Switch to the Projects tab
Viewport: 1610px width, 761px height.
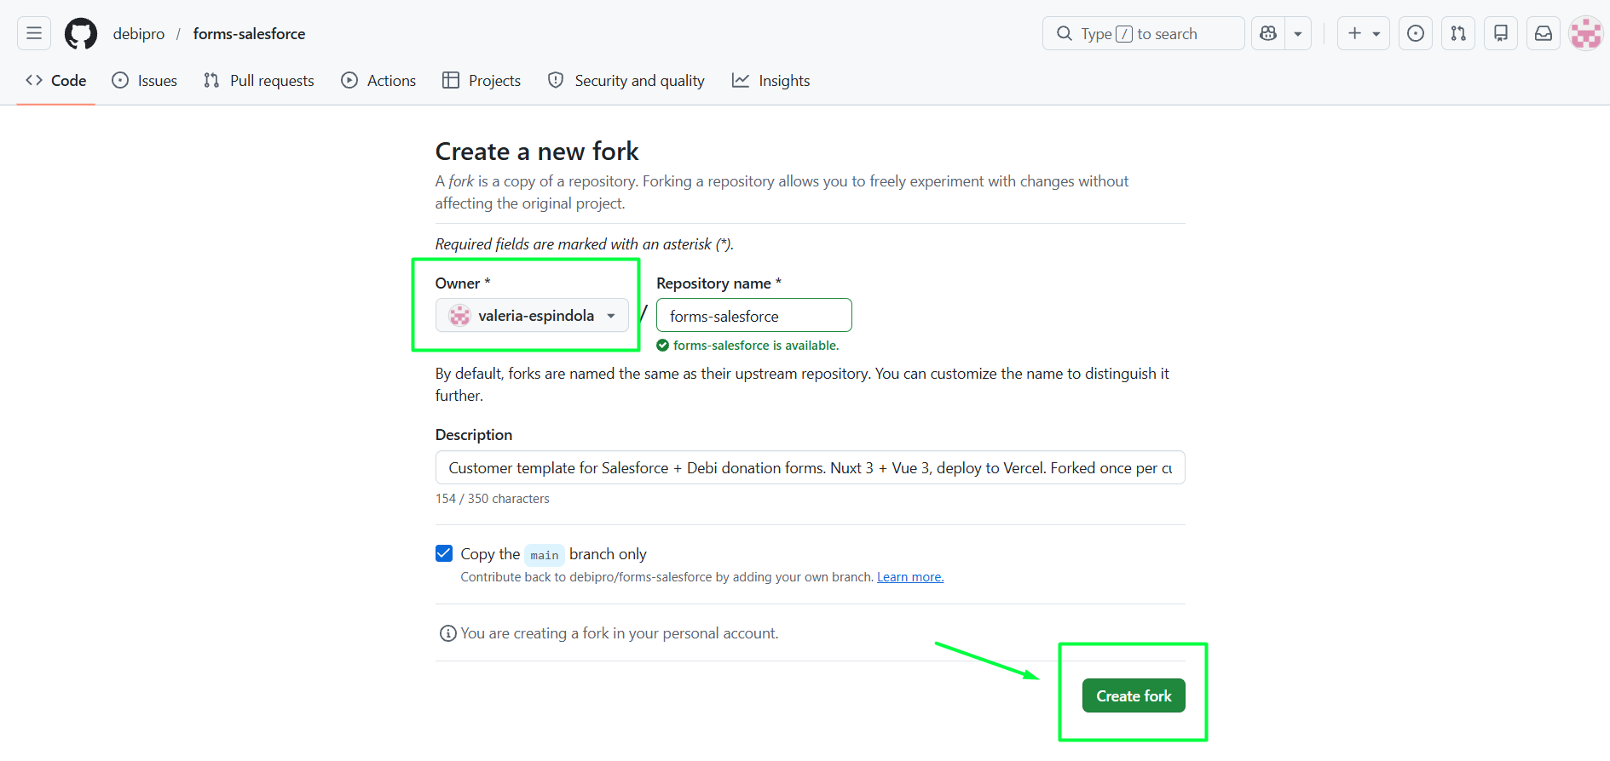482,80
